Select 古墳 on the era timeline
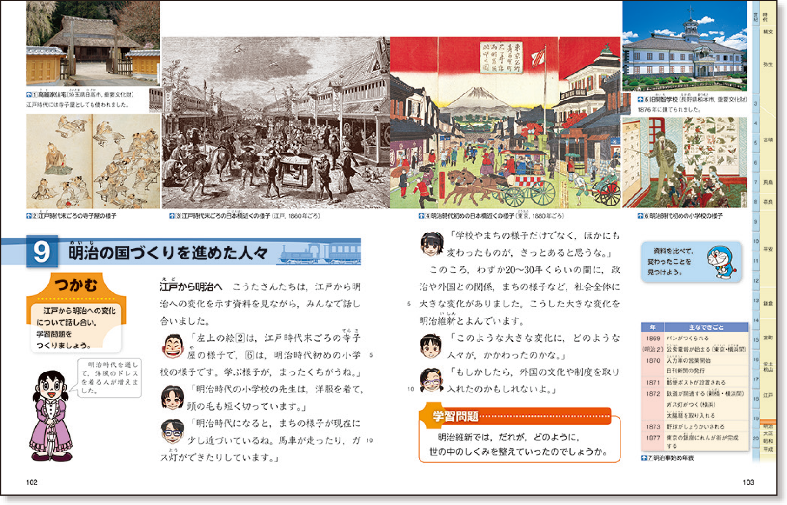This screenshot has width=787, height=505. [x=768, y=140]
